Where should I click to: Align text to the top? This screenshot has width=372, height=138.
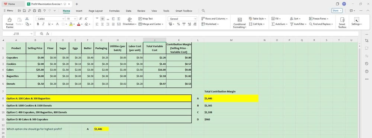(x=97, y=18)
